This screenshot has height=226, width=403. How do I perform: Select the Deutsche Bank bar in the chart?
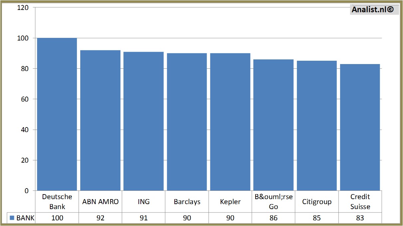(57, 114)
